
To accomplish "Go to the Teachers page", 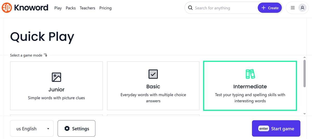I will pos(87,8).
